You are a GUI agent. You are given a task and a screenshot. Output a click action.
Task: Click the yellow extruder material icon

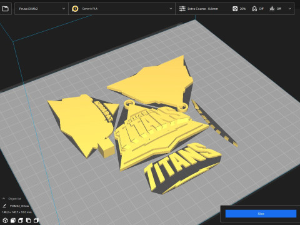[x=75, y=9]
